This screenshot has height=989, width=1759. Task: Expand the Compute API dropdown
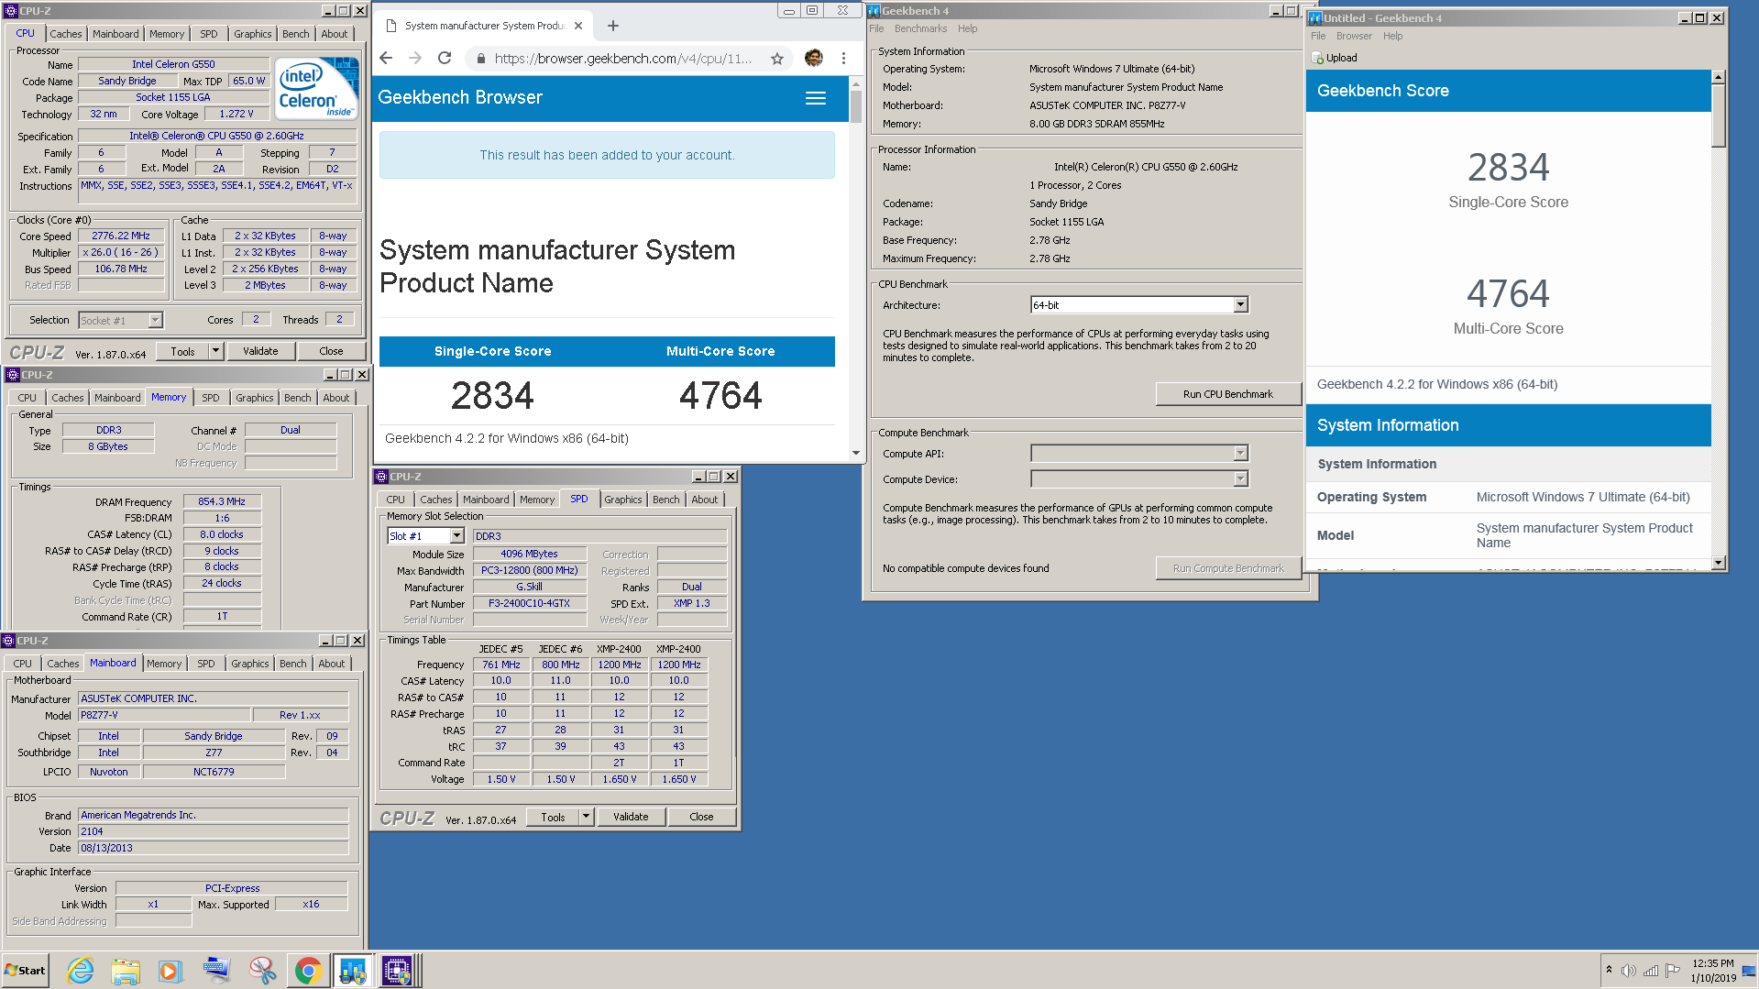[1240, 453]
